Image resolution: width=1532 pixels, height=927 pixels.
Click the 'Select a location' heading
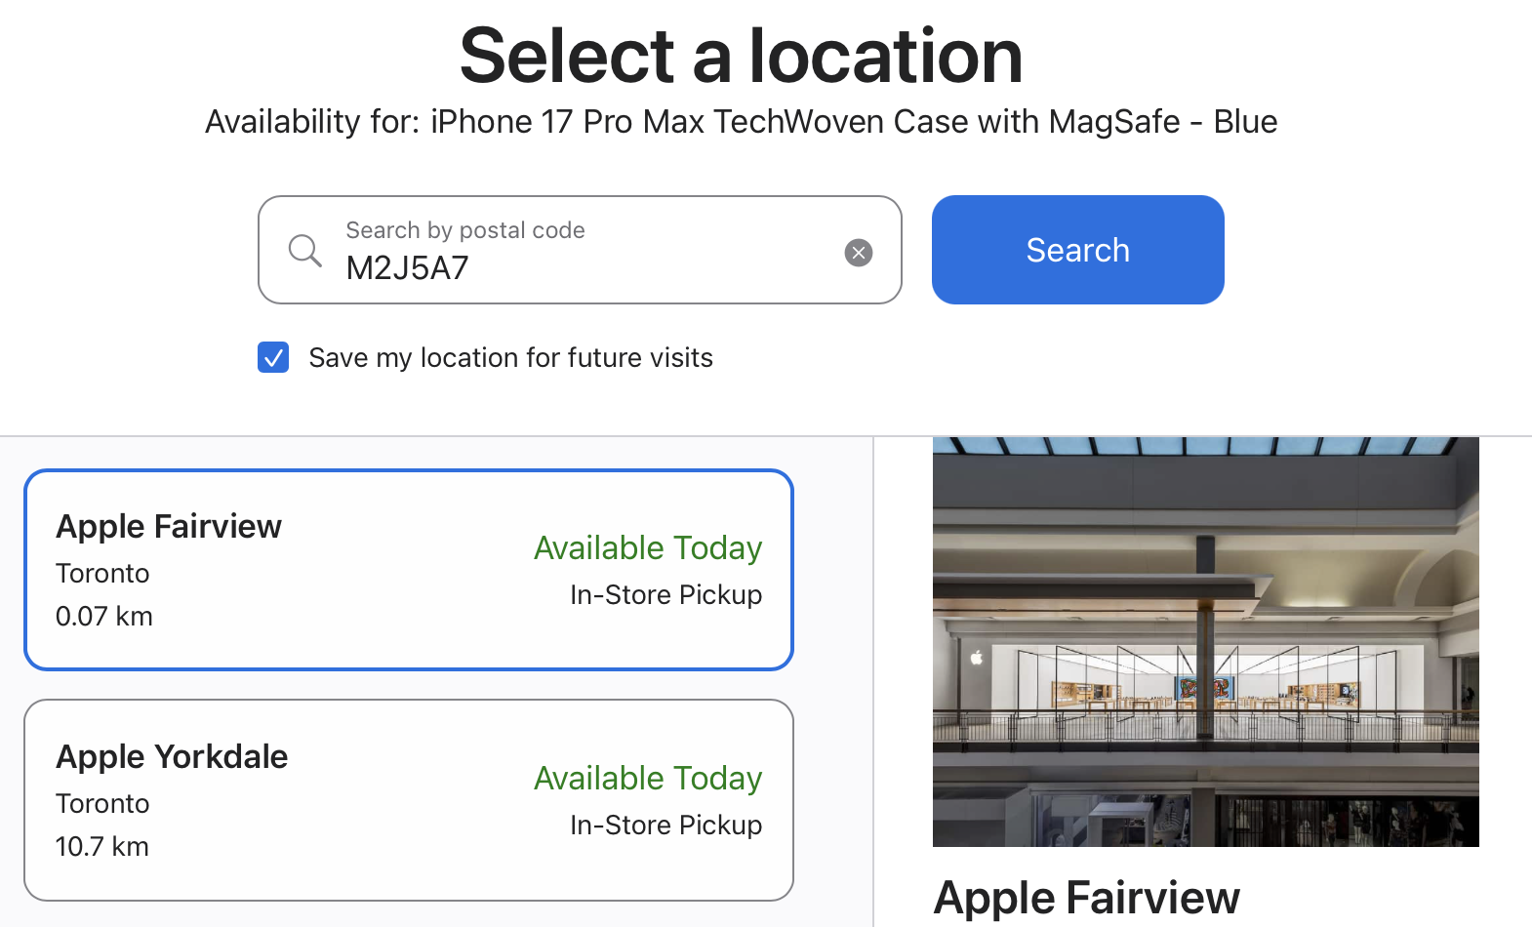click(742, 57)
